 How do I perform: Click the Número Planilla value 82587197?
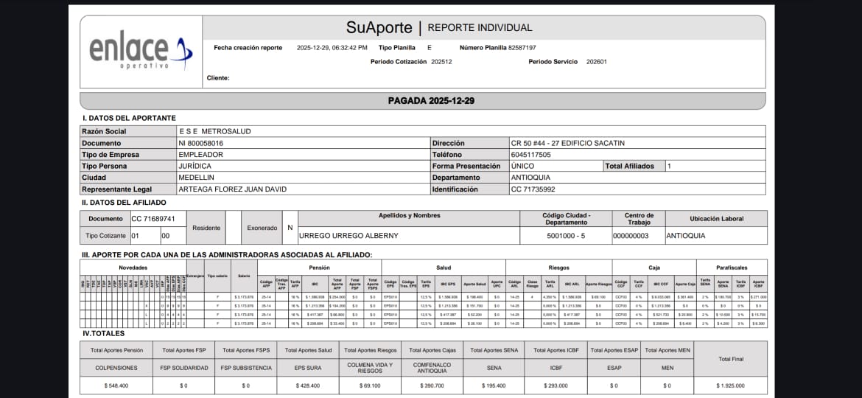(x=522, y=48)
